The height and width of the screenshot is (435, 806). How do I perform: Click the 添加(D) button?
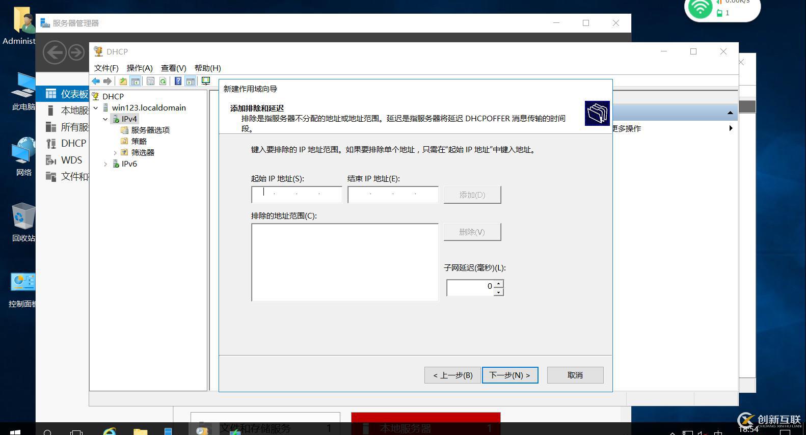click(472, 195)
